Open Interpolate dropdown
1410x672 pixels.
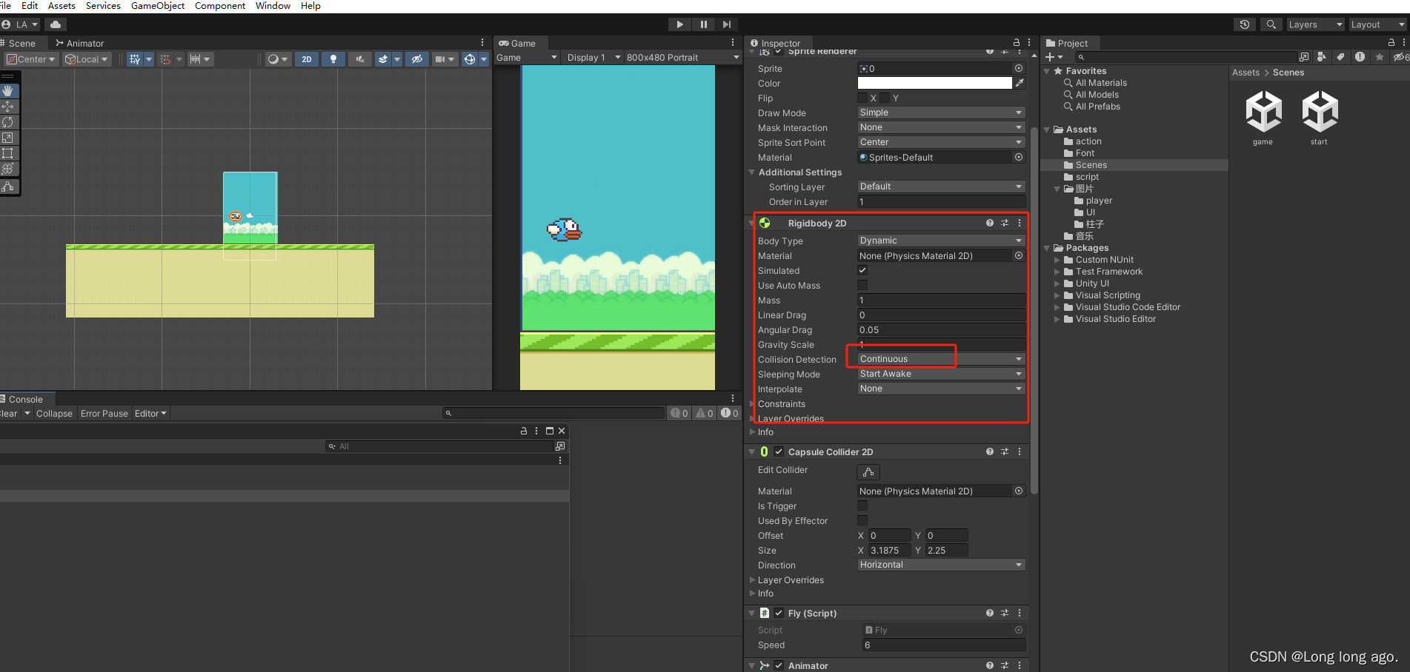point(941,389)
